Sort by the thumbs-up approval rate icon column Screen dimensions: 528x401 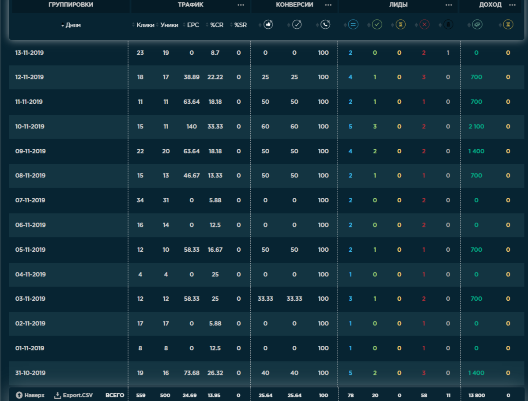tap(268, 25)
